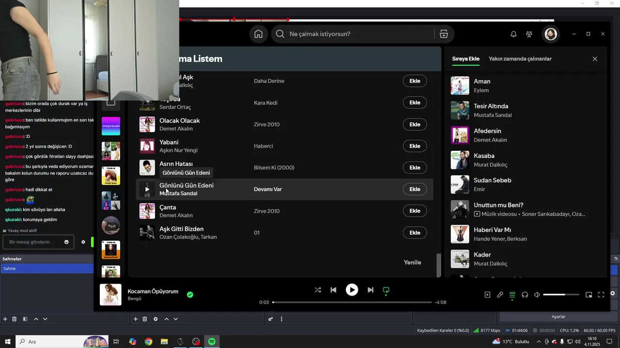Viewport: 620px width, 348px height.
Task: Open Connect to a device headphones icon
Action: [525, 295]
